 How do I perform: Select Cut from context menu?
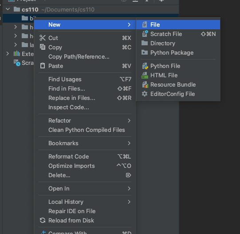click(x=85, y=38)
